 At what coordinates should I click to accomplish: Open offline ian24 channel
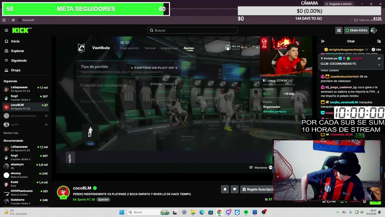(x=26, y=124)
